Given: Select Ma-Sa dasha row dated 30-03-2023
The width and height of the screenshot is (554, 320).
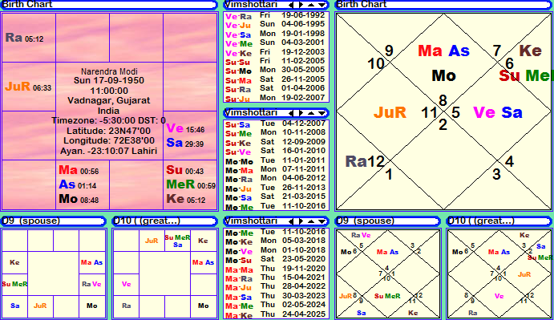Looking at the screenshot, I should tap(275, 296).
